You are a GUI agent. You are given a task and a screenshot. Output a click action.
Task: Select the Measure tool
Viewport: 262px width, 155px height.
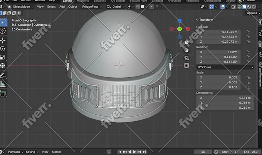[x=3, y=84]
